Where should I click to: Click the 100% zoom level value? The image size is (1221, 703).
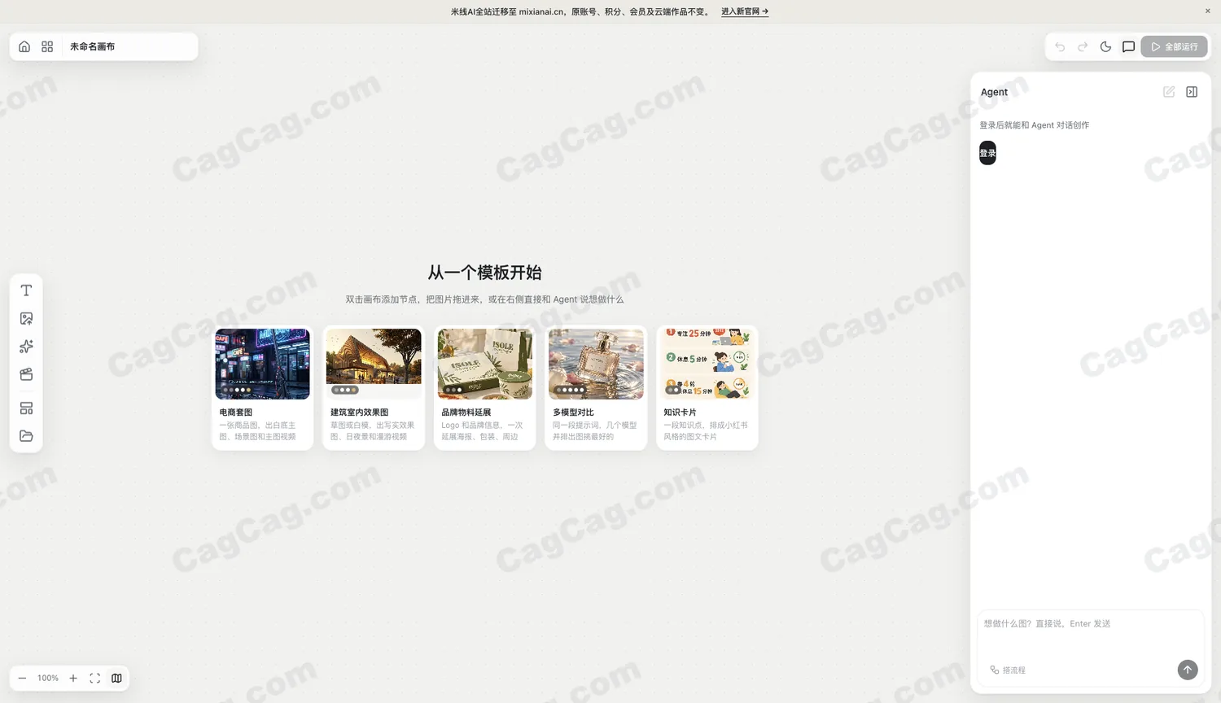pos(48,678)
